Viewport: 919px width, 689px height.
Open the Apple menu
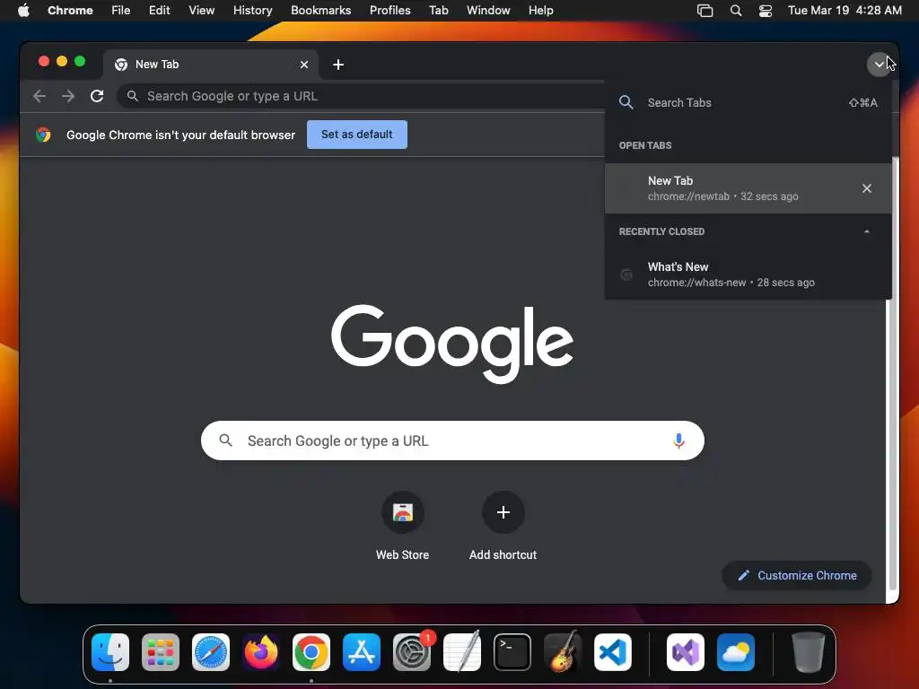pyautogui.click(x=23, y=10)
